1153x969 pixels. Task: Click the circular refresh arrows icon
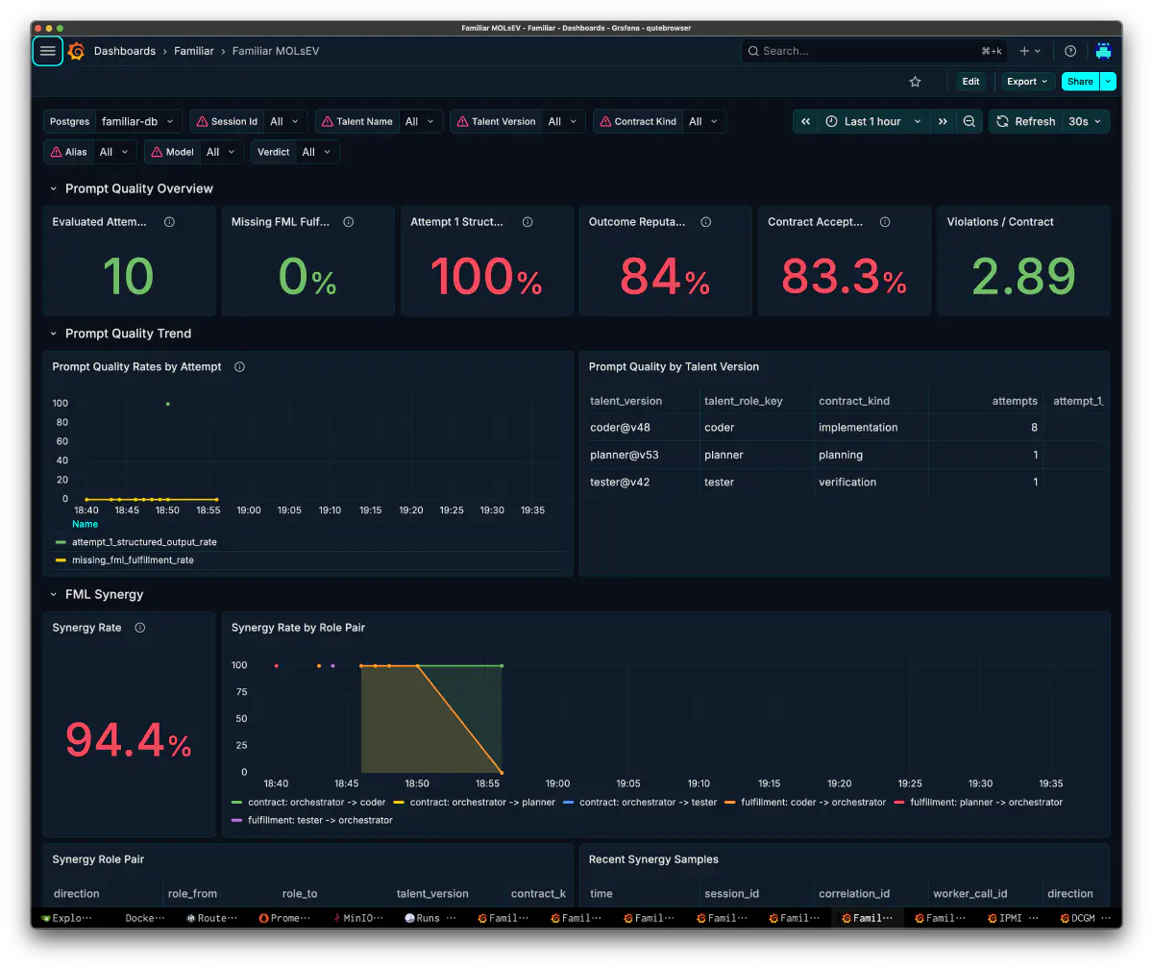[1002, 121]
